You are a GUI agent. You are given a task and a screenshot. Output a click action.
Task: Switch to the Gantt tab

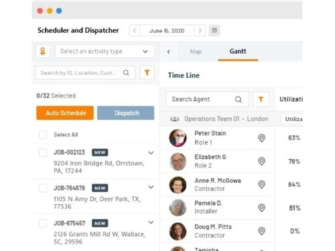coord(238,52)
